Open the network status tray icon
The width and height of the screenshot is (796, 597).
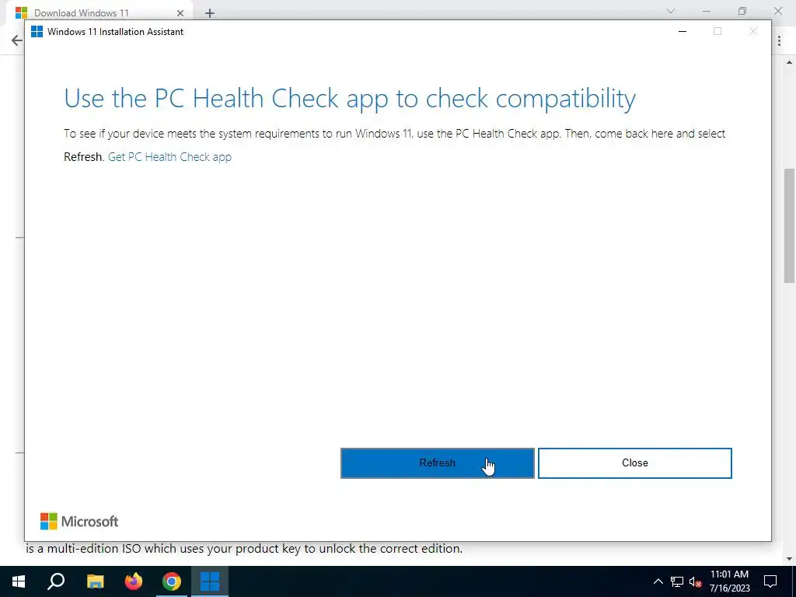click(677, 581)
